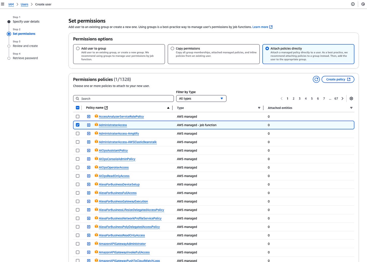Image resolution: width=367 pixels, height=262 pixels.
Task: Open the Learn more link
Action: point(260,27)
